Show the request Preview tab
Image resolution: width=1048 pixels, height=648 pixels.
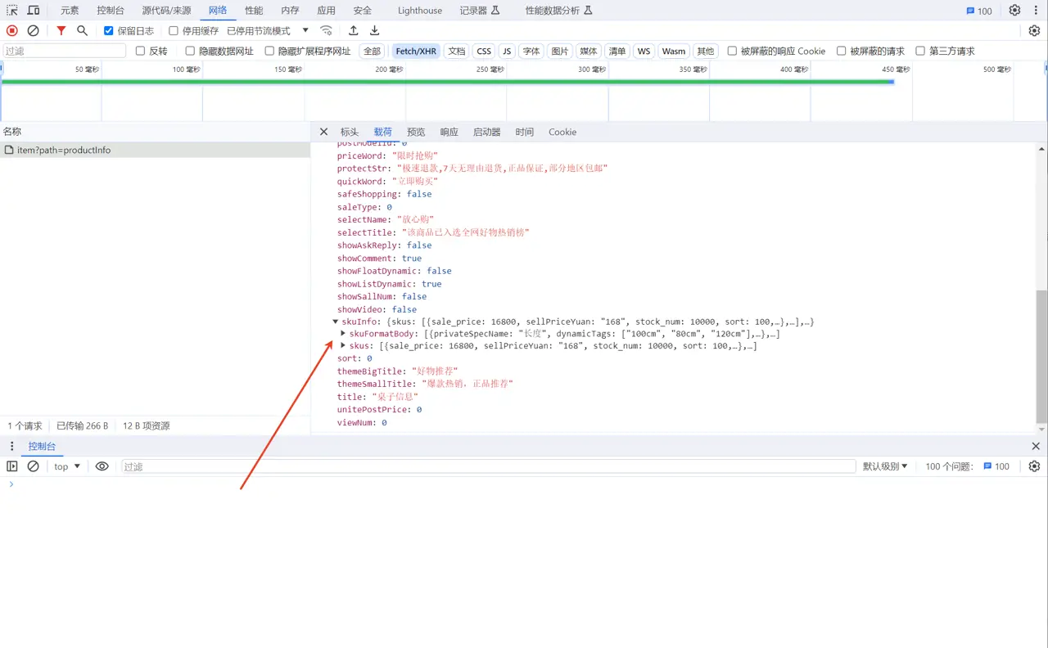416,132
